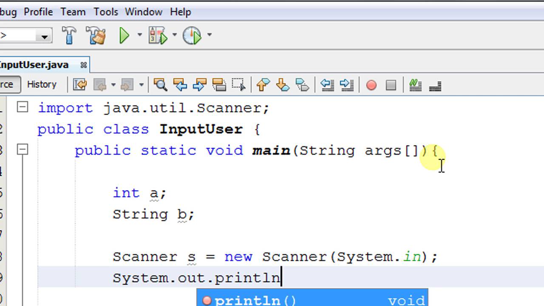Image resolution: width=544 pixels, height=306 pixels.
Task: Click Find Selection magnifier icon
Action: [160, 85]
